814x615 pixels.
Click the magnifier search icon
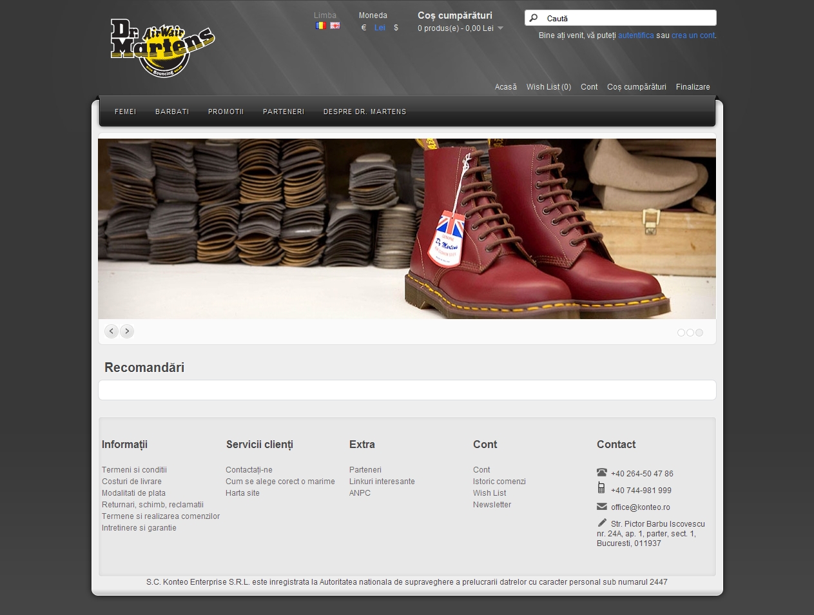click(534, 18)
